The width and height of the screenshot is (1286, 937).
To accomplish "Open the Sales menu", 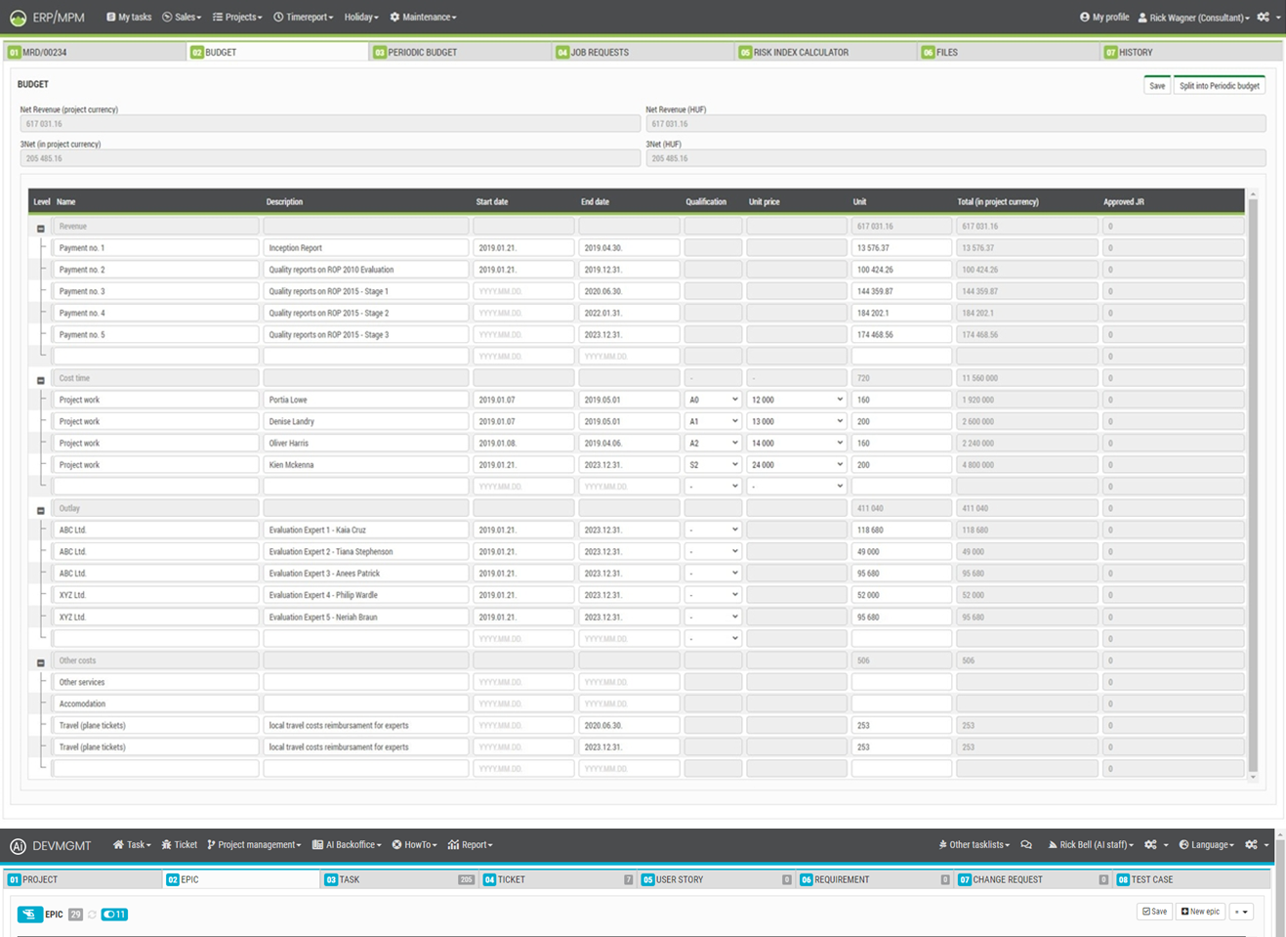I will pyautogui.click(x=182, y=17).
